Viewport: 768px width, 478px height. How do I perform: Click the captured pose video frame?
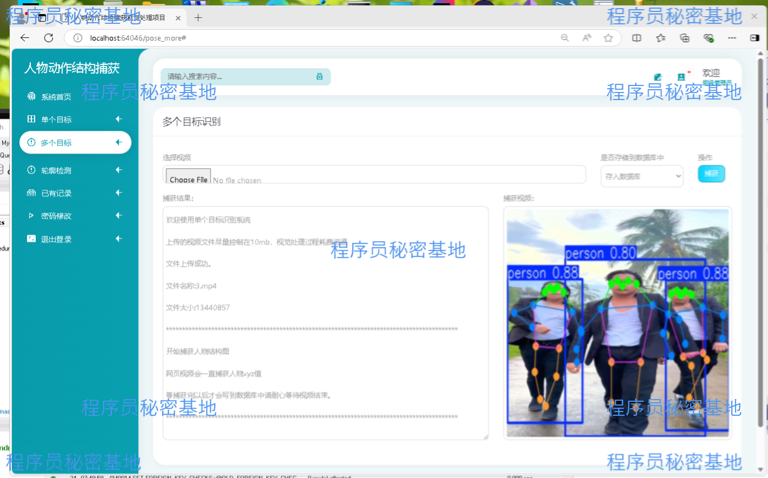pos(618,323)
